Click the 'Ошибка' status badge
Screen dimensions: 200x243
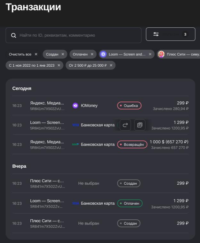(129, 106)
